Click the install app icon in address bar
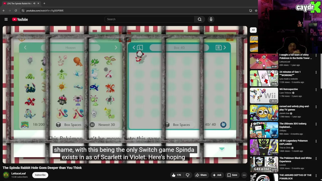Screen dimensions: 322x181 point(251,11)
